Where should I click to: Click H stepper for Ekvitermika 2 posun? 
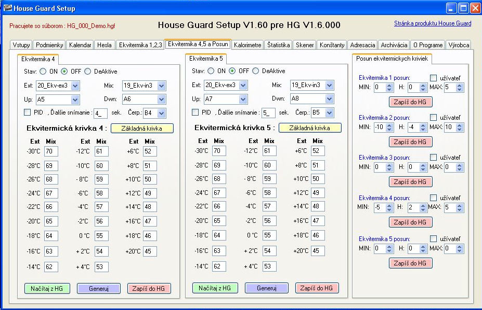click(x=423, y=127)
